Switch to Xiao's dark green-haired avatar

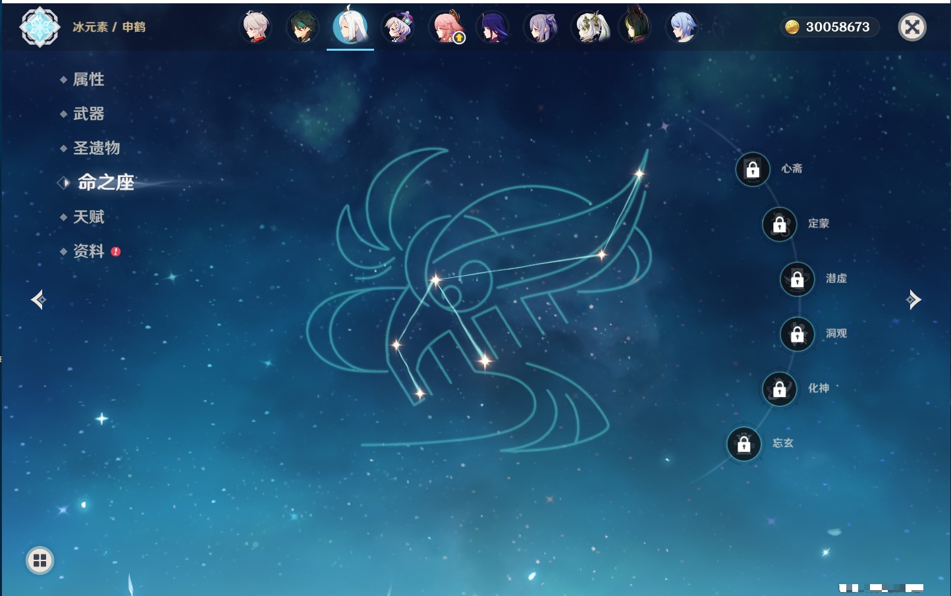coord(303,27)
